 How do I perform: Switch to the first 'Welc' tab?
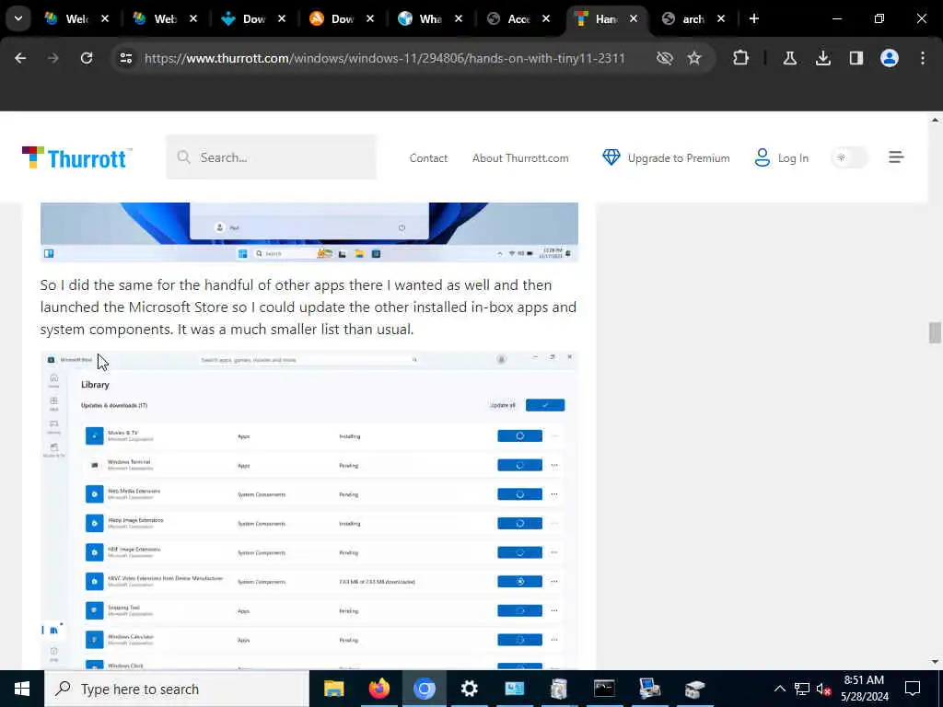(x=76, y=18)
